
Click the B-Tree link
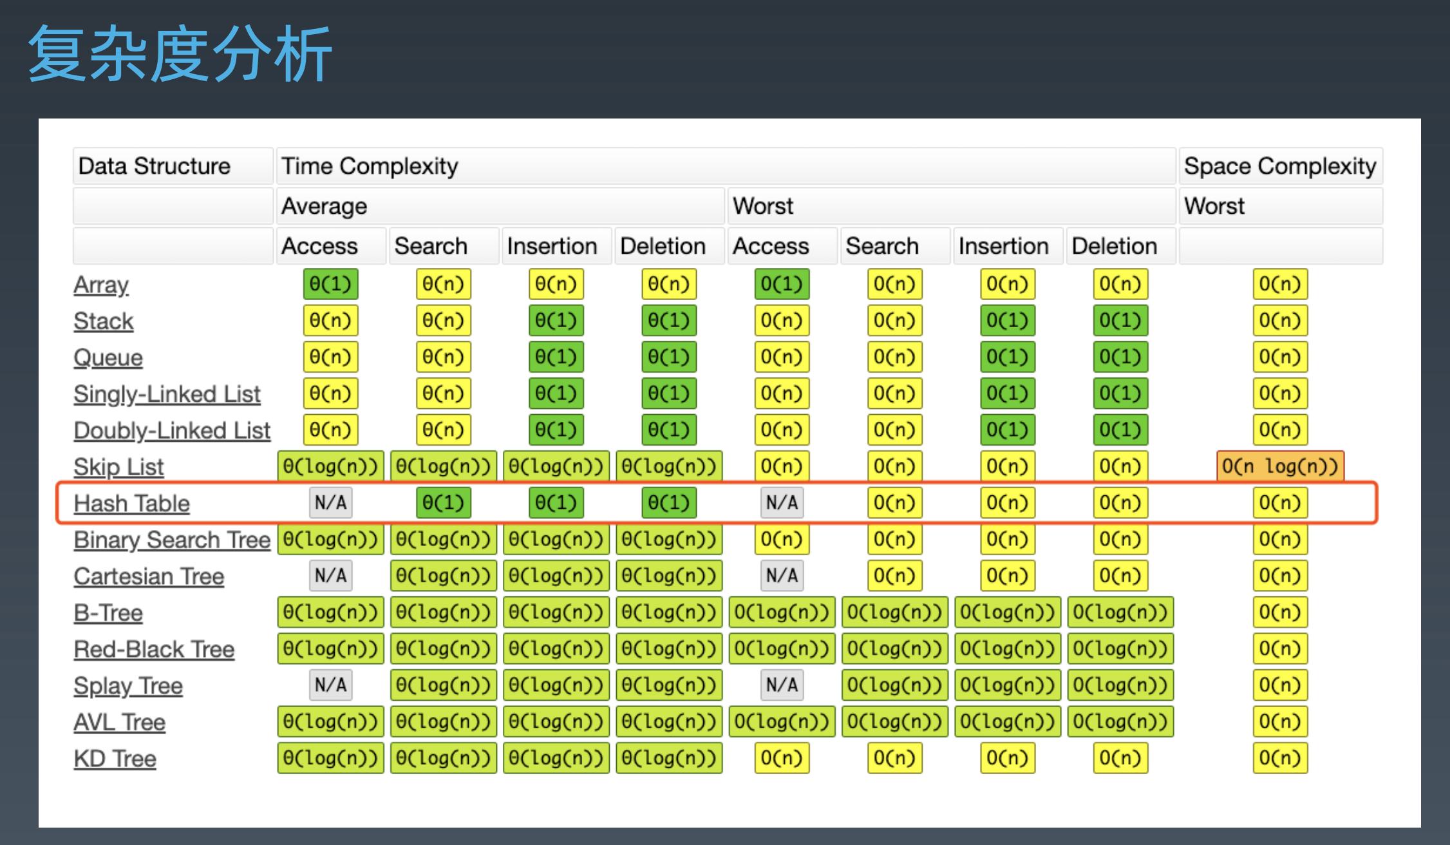[x=108, y=612]
